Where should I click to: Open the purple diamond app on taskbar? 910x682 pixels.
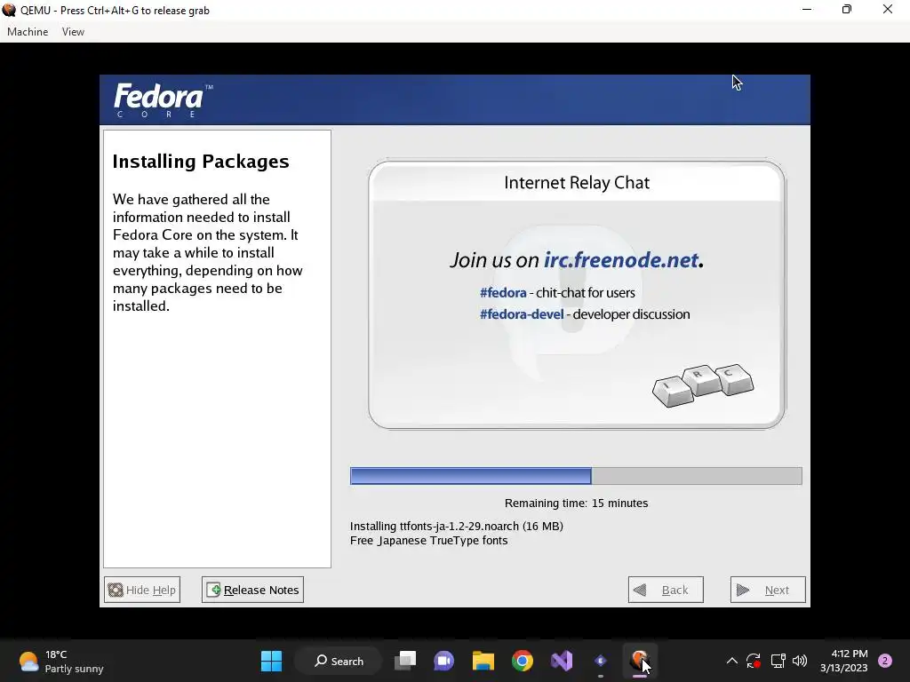tap(601, 661)
